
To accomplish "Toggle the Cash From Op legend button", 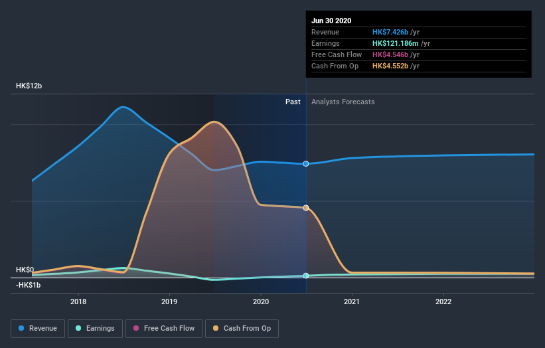I will click(x=242, y=329).
